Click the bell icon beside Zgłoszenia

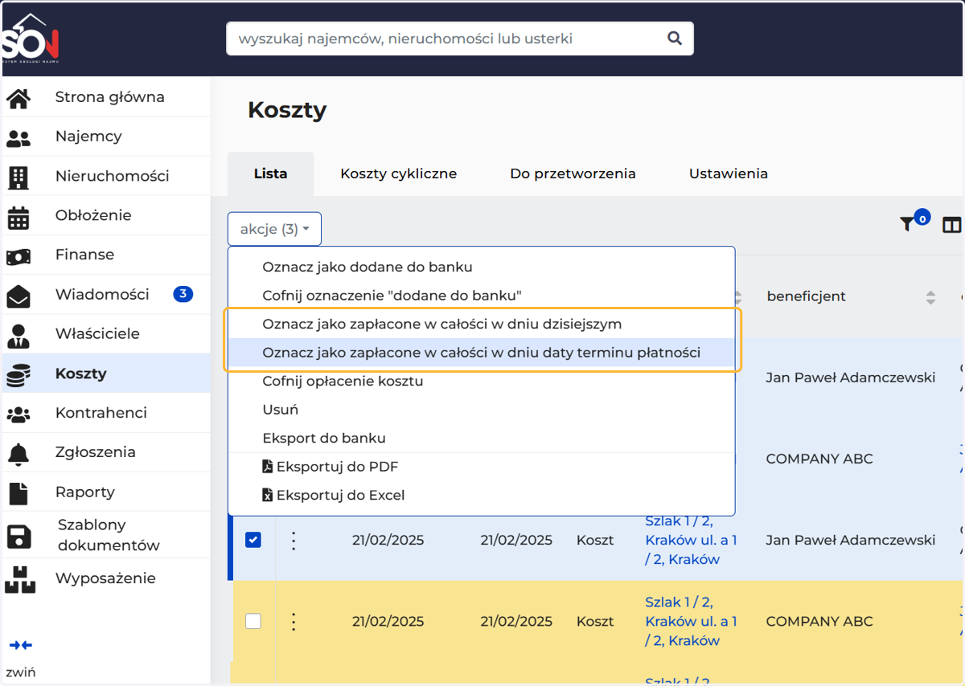[18, 453]
